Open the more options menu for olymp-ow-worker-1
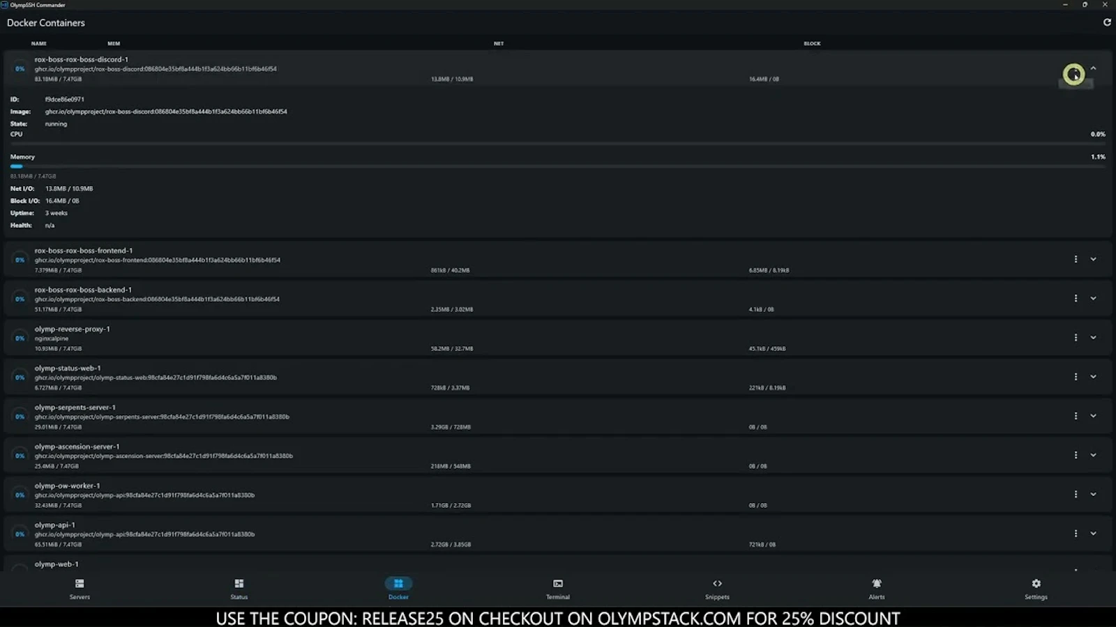The height and width of the screenshot is (627, 1116). pos(1076,494)
